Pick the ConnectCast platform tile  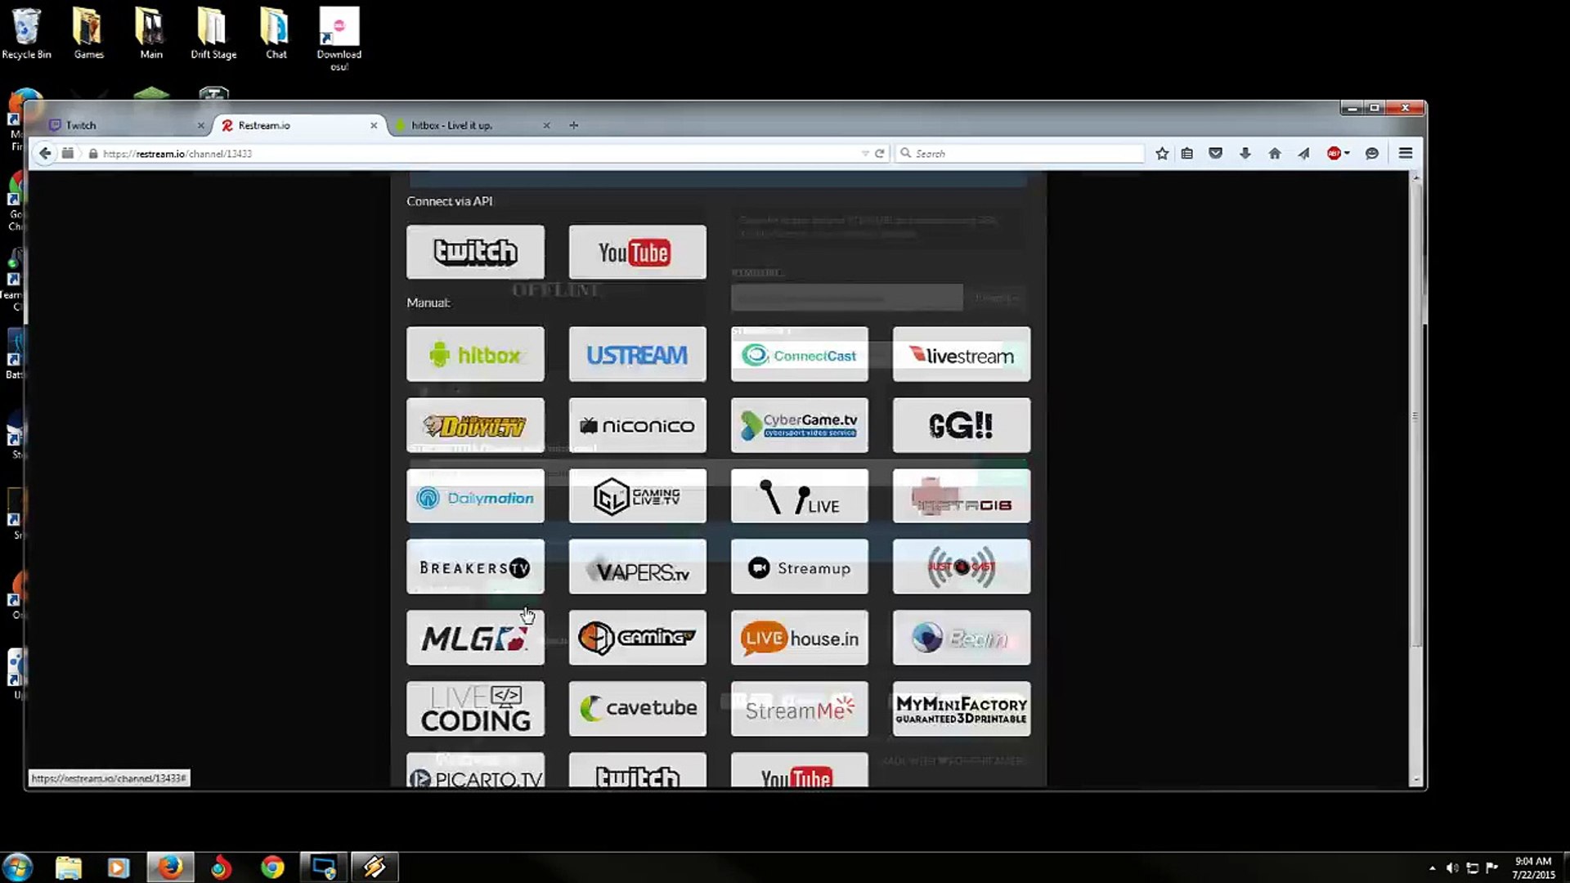pyautogui.click(x=799, y=354)
